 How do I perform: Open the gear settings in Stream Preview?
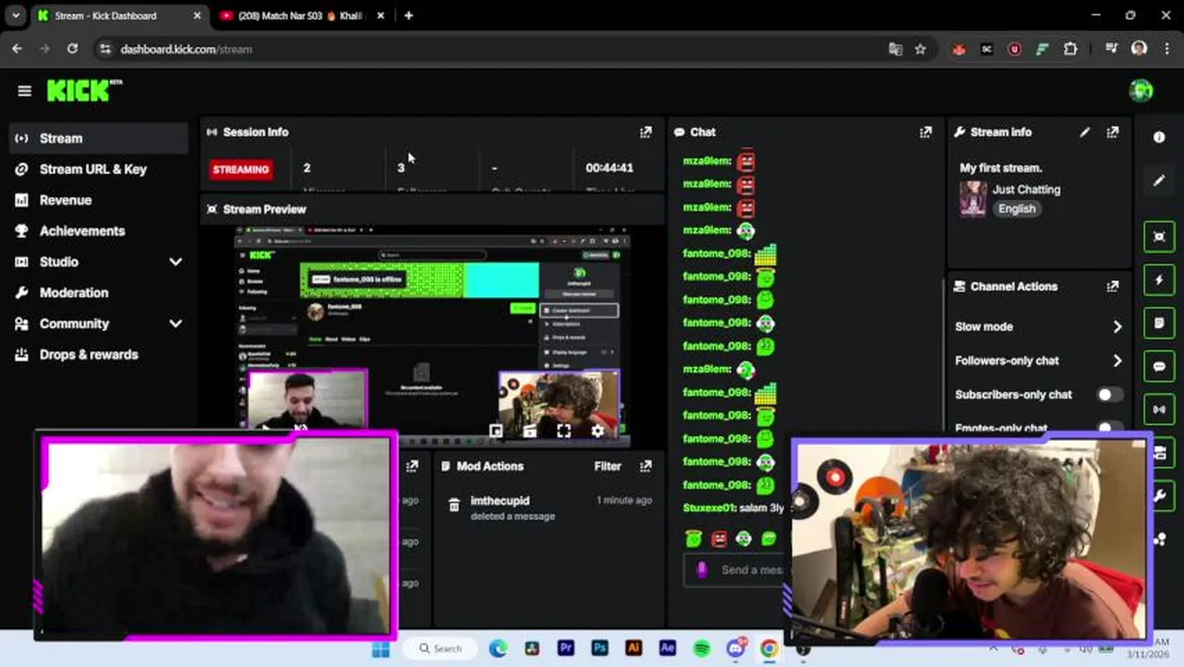(x=598, y=431)
